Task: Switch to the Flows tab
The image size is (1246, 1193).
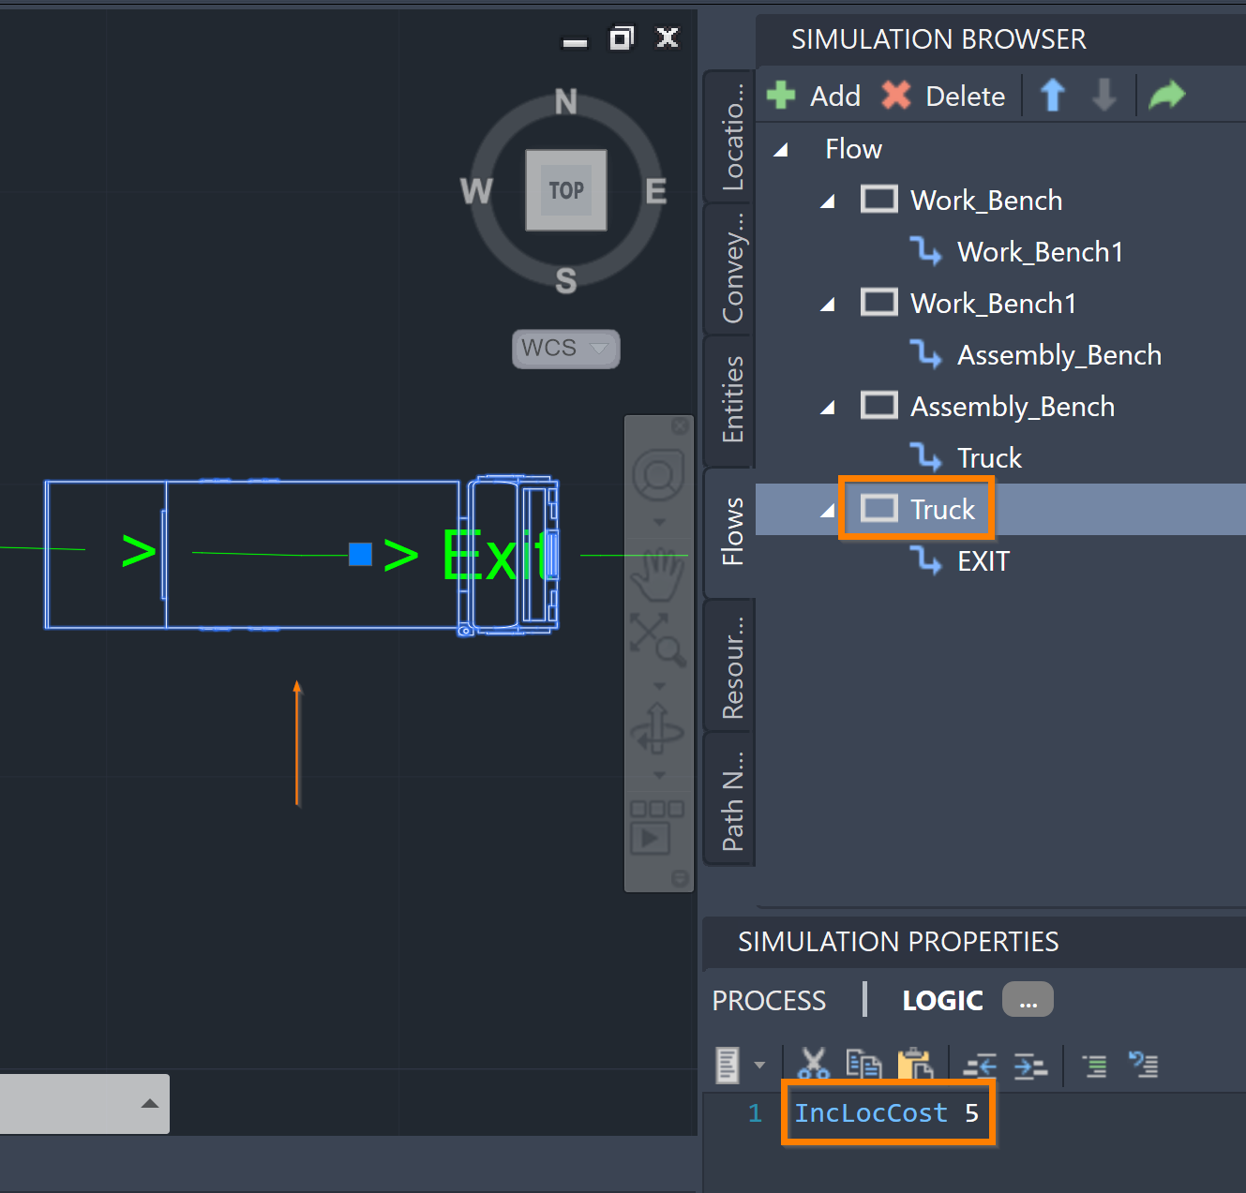Action: coord(731,532)
